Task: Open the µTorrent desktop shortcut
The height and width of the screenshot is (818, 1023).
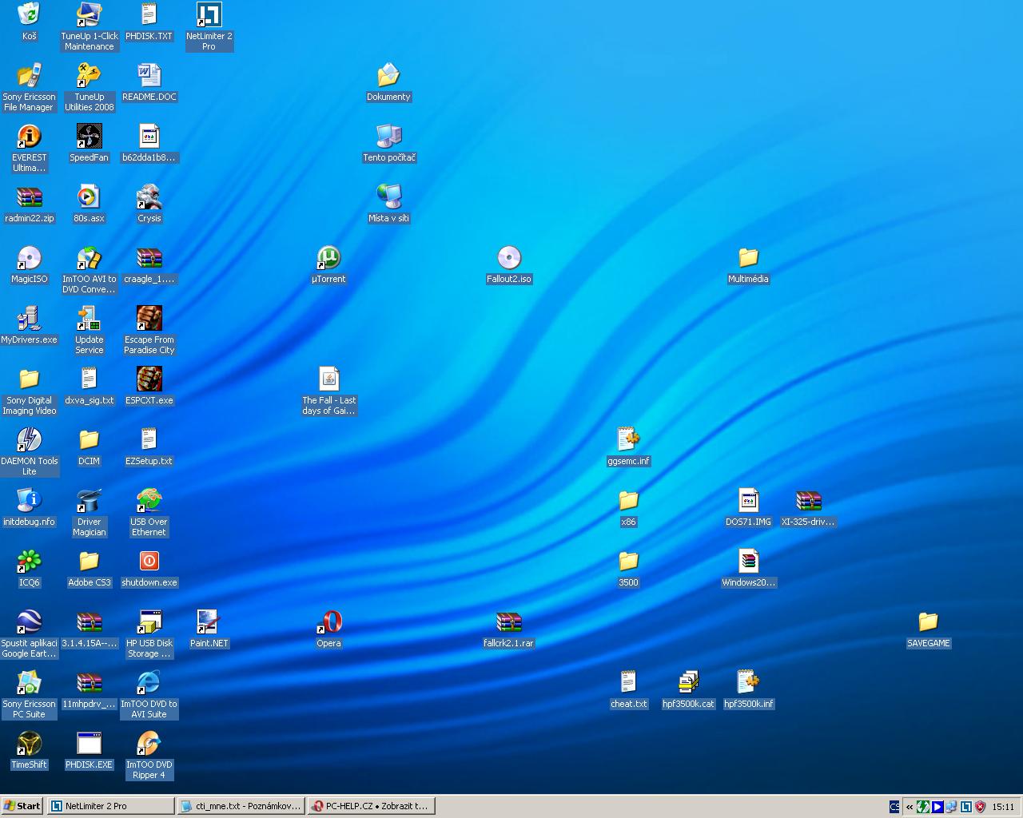Action: click(328, 258)
